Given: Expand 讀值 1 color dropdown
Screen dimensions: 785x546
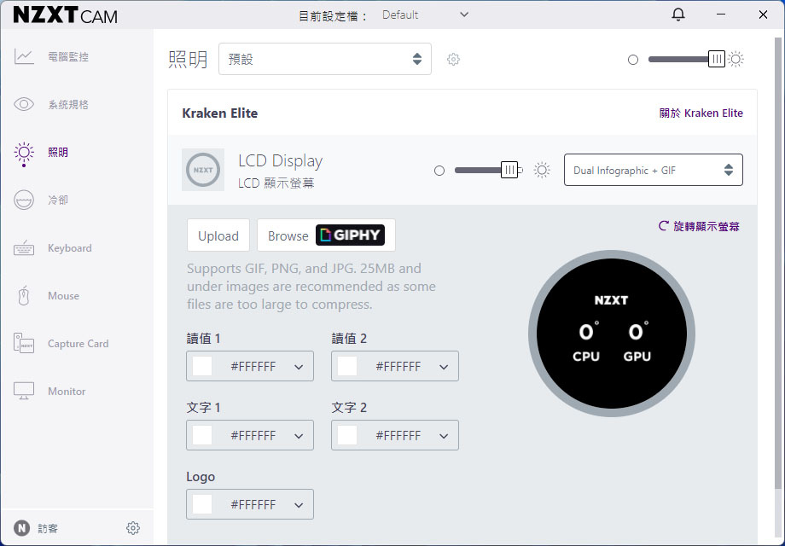Looking at the screenshot, I should pos(250,366).
